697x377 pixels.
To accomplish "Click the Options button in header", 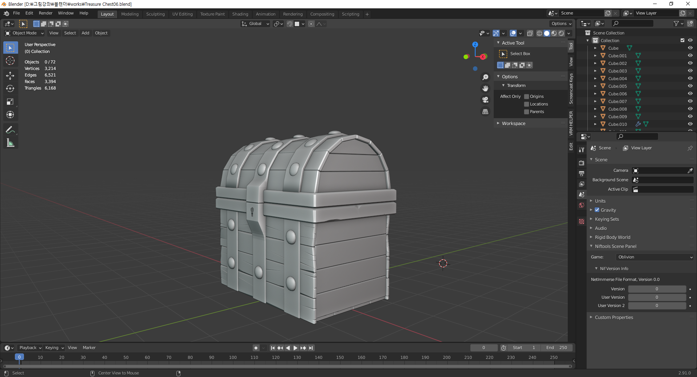I will click(561, 24).
